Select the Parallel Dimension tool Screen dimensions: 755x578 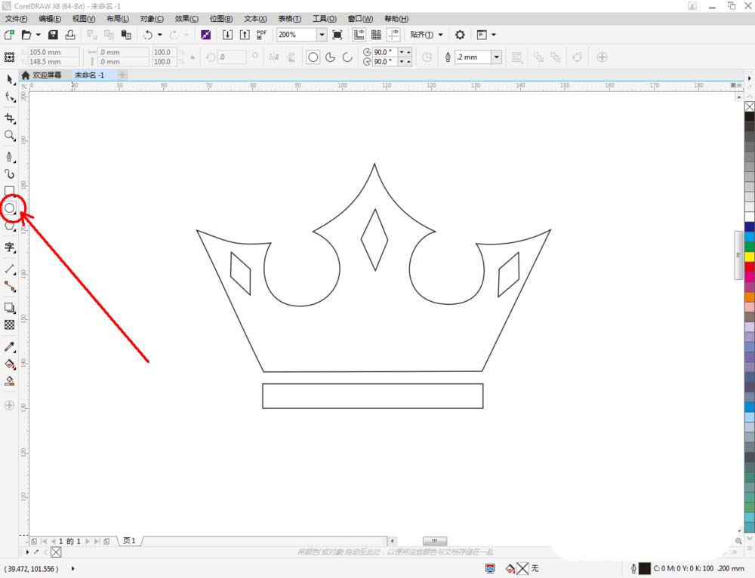[x=10, y=269]
